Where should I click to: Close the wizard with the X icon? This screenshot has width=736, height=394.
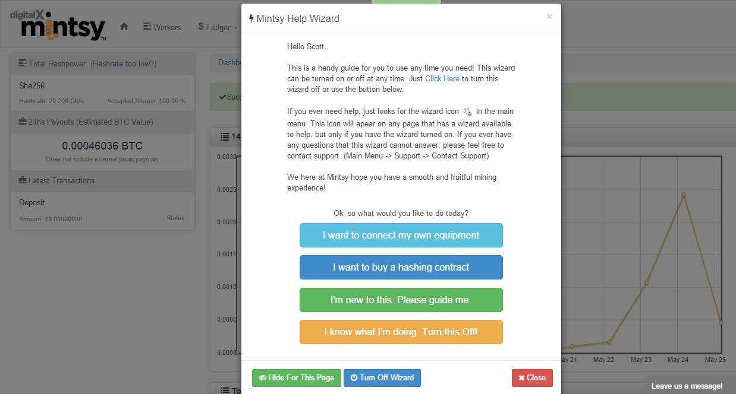pyautogui.click(x=549, y=17)
